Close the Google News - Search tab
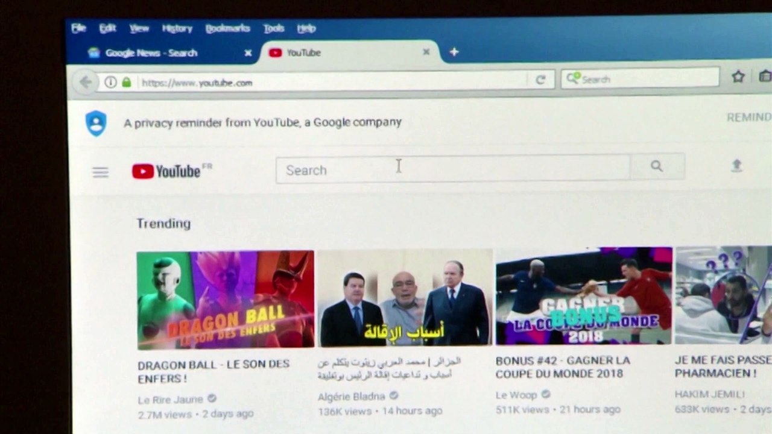This screenshot has height=434, width=772. coord(248,53)
